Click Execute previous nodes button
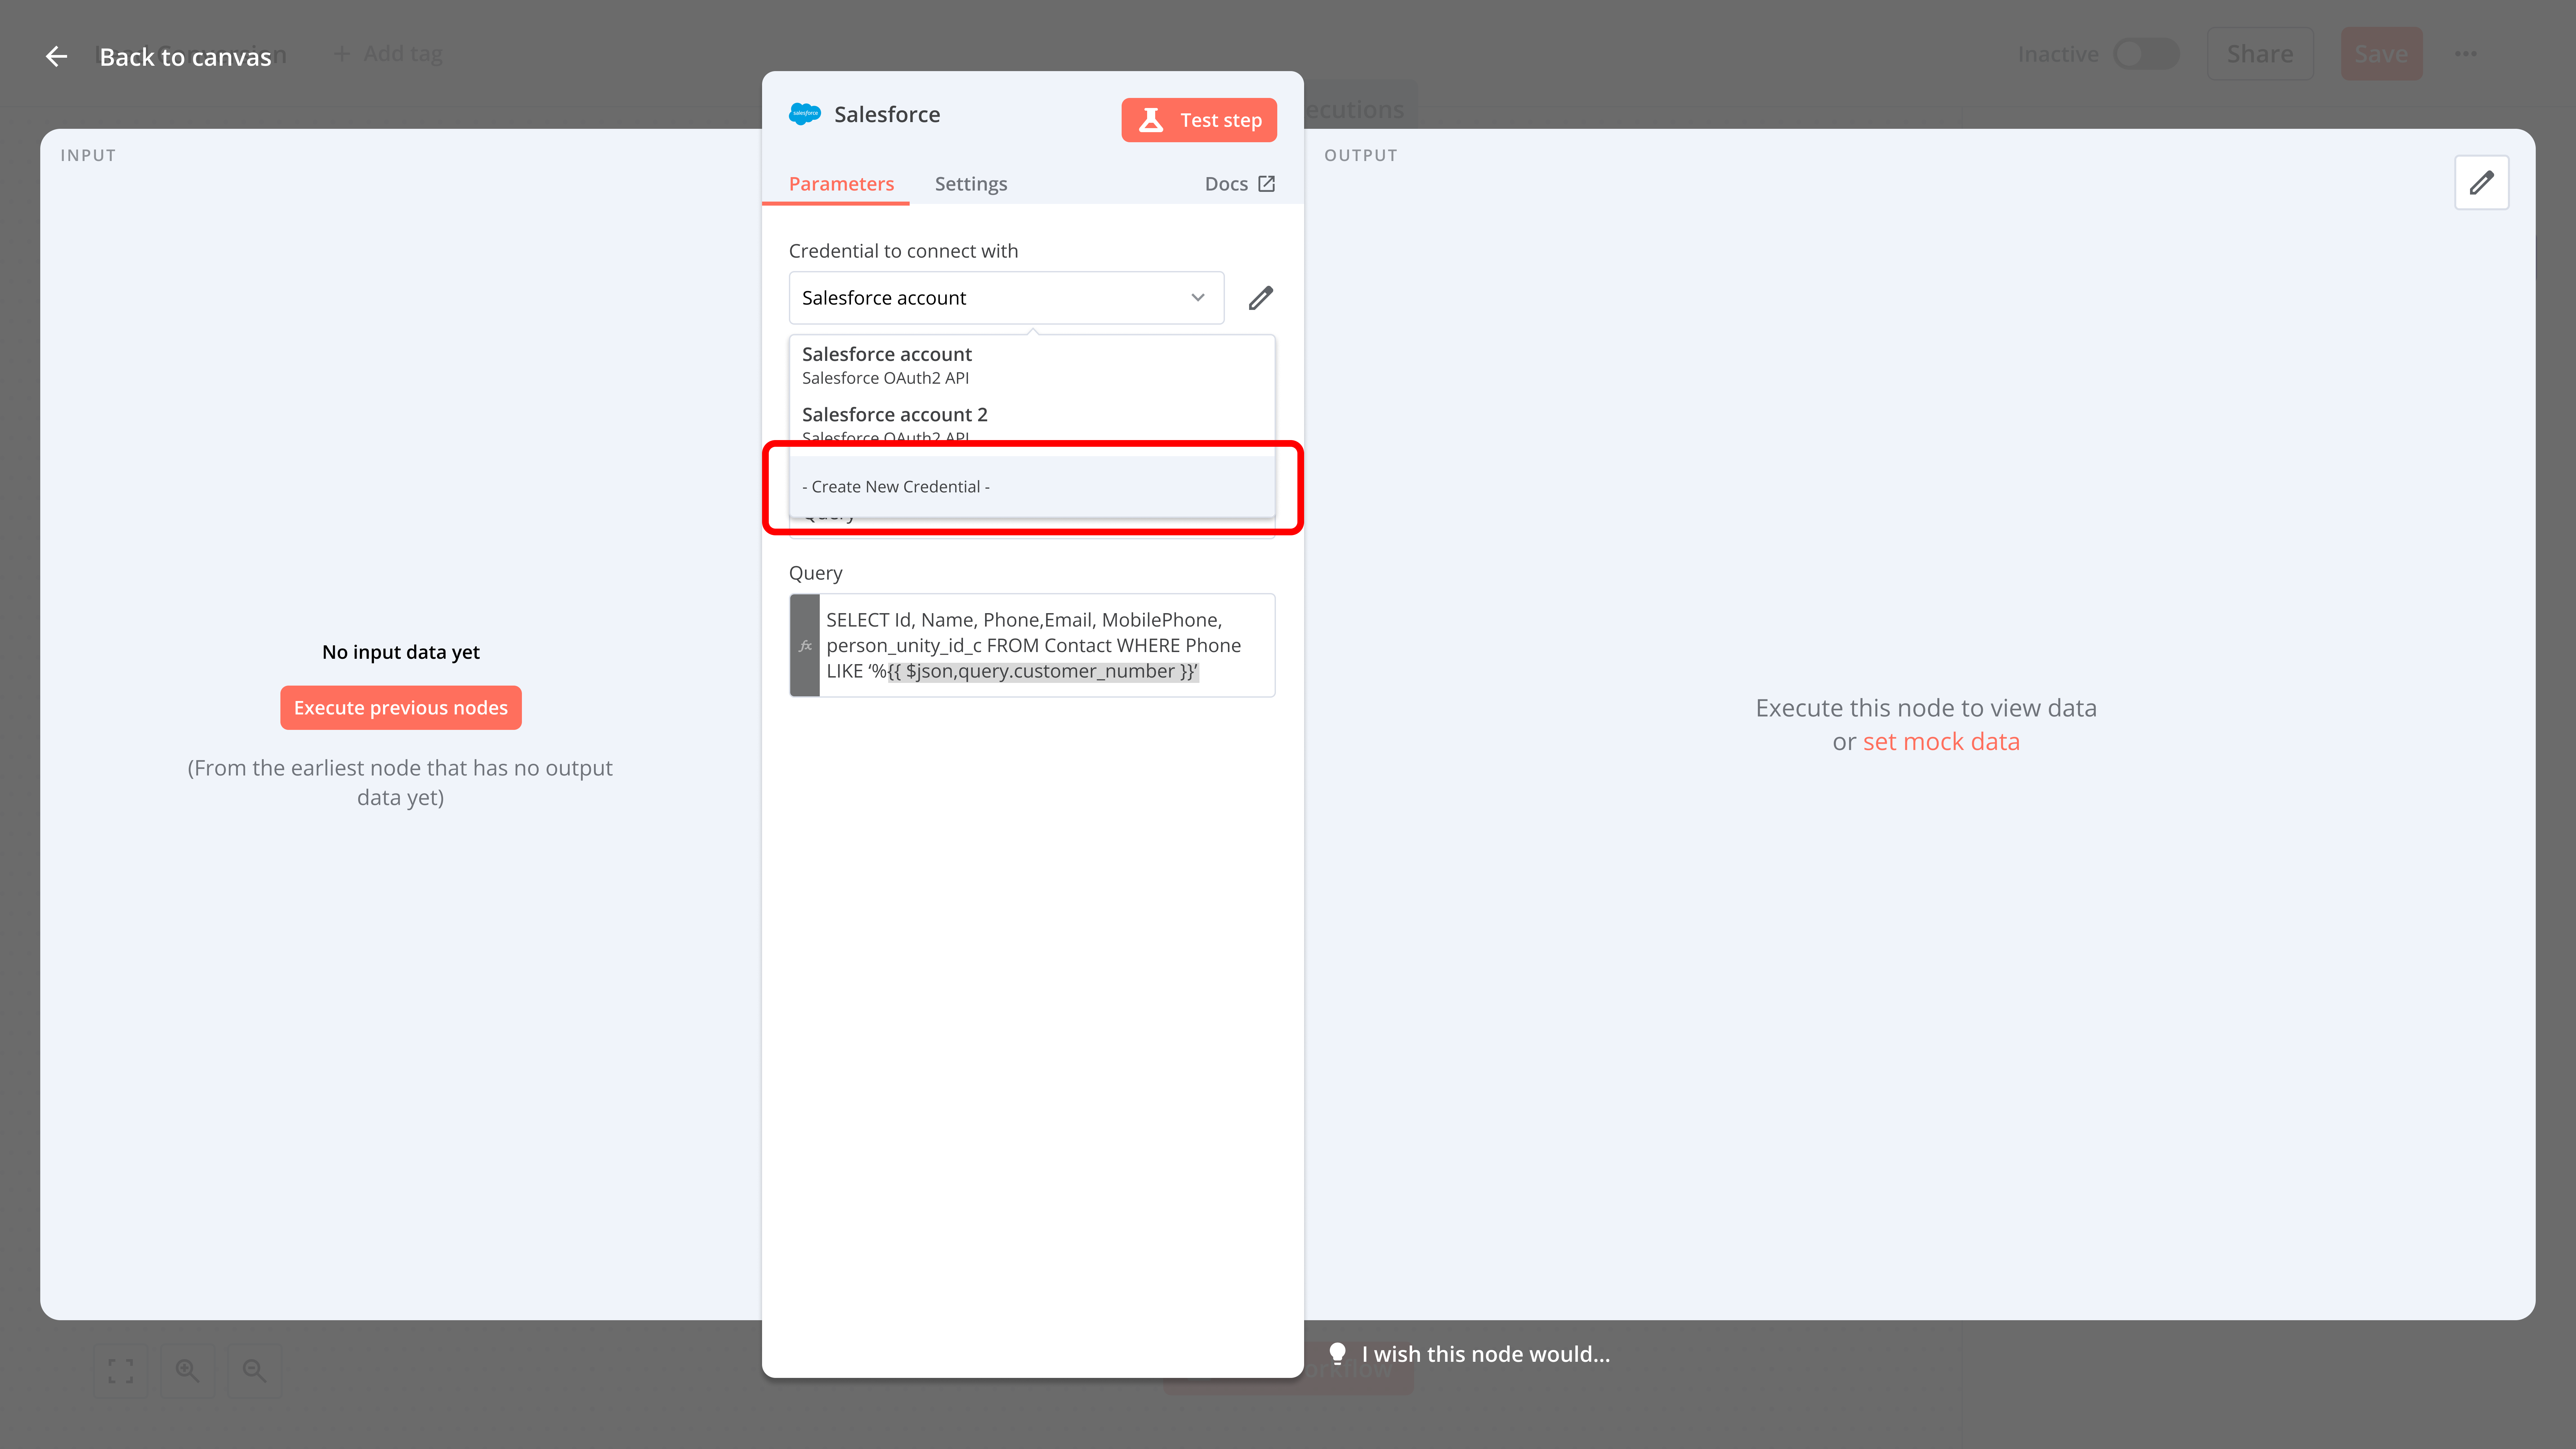Image resolution: width=2576 pixels, height=1449 pixels. 401,708
